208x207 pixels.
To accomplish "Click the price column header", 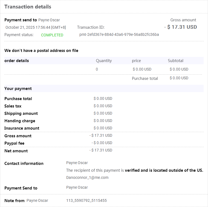I will [136, 61].
